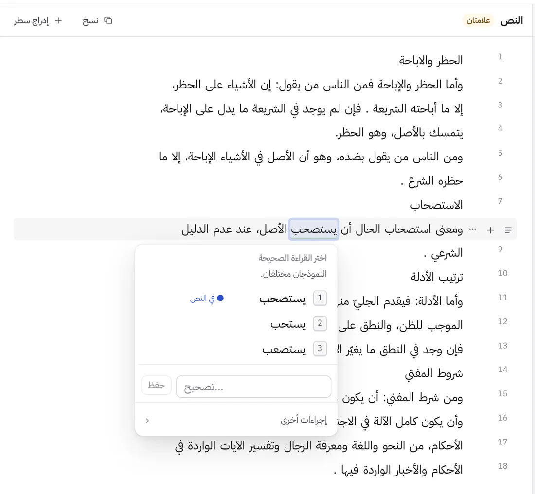The image size is (535, 494).
Task: Click the نسخ copy button
Action: click(x=97, y=21)
